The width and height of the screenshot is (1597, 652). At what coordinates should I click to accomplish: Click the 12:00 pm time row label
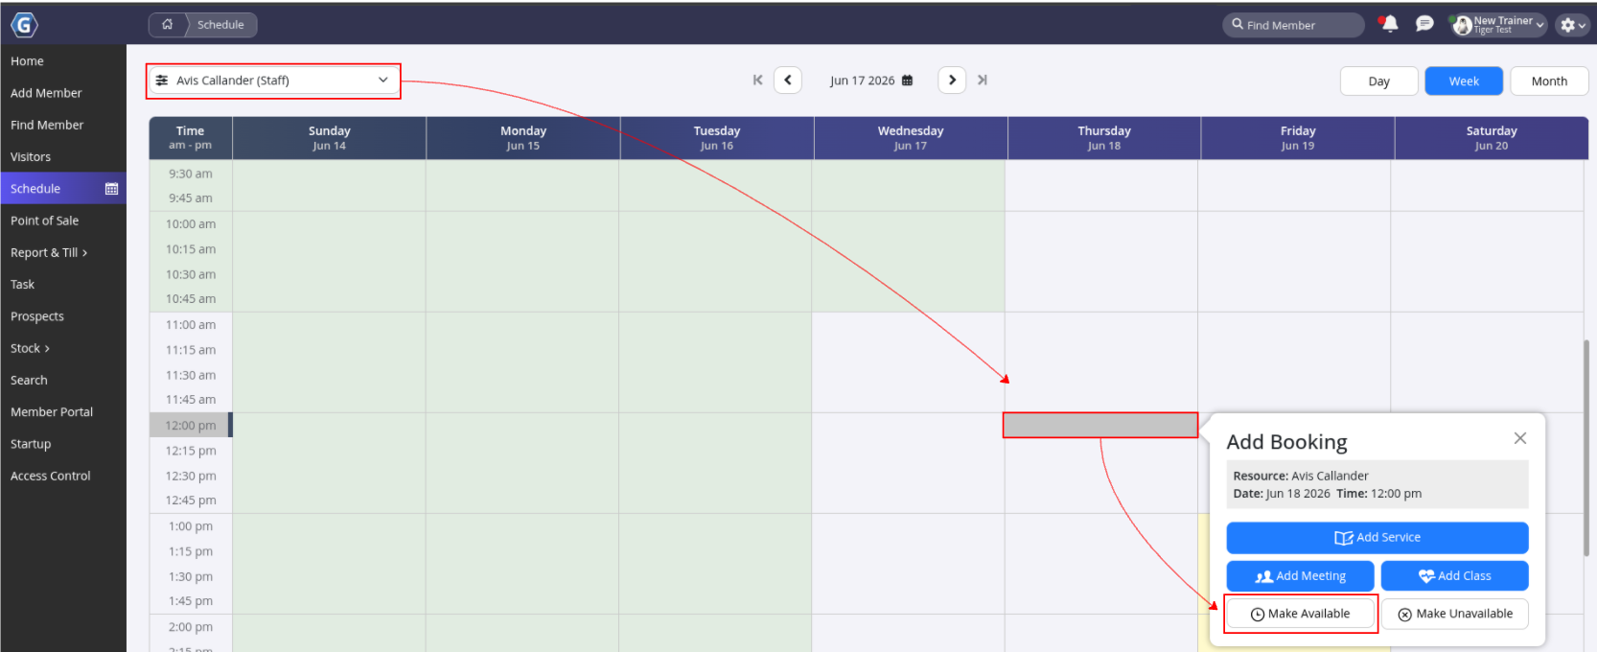(x=191, y=426)
